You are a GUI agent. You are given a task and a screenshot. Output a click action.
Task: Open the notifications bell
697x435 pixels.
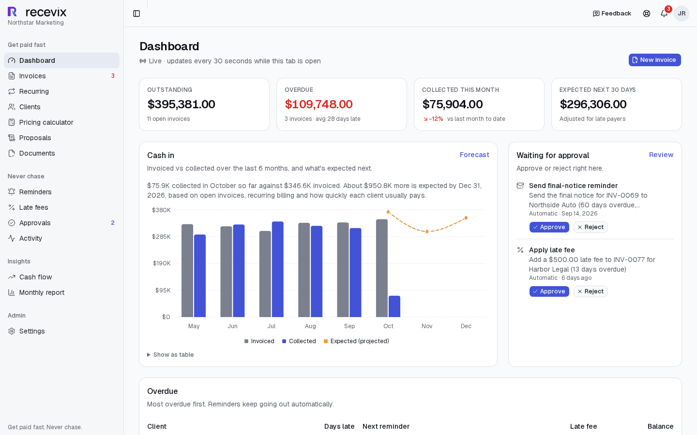[664, 14]
